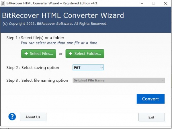Close the HTML Converter Wizard window
This screenshot has width=172, height=129.
(x=165, y=3)
